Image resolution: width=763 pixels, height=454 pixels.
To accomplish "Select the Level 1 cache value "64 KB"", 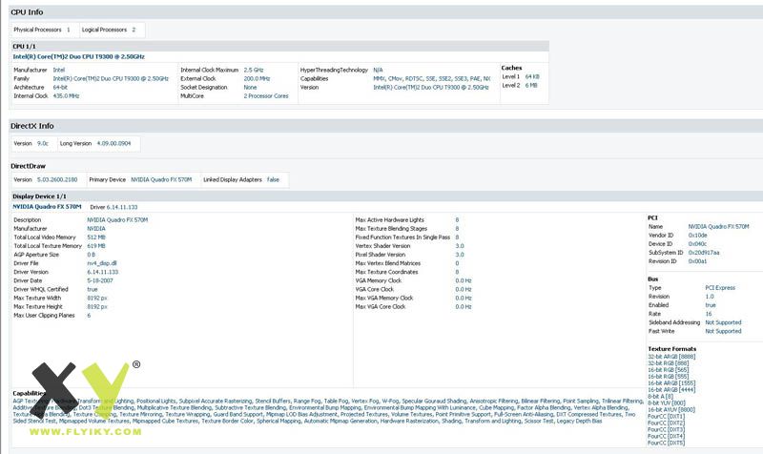I will pos(532,77).
